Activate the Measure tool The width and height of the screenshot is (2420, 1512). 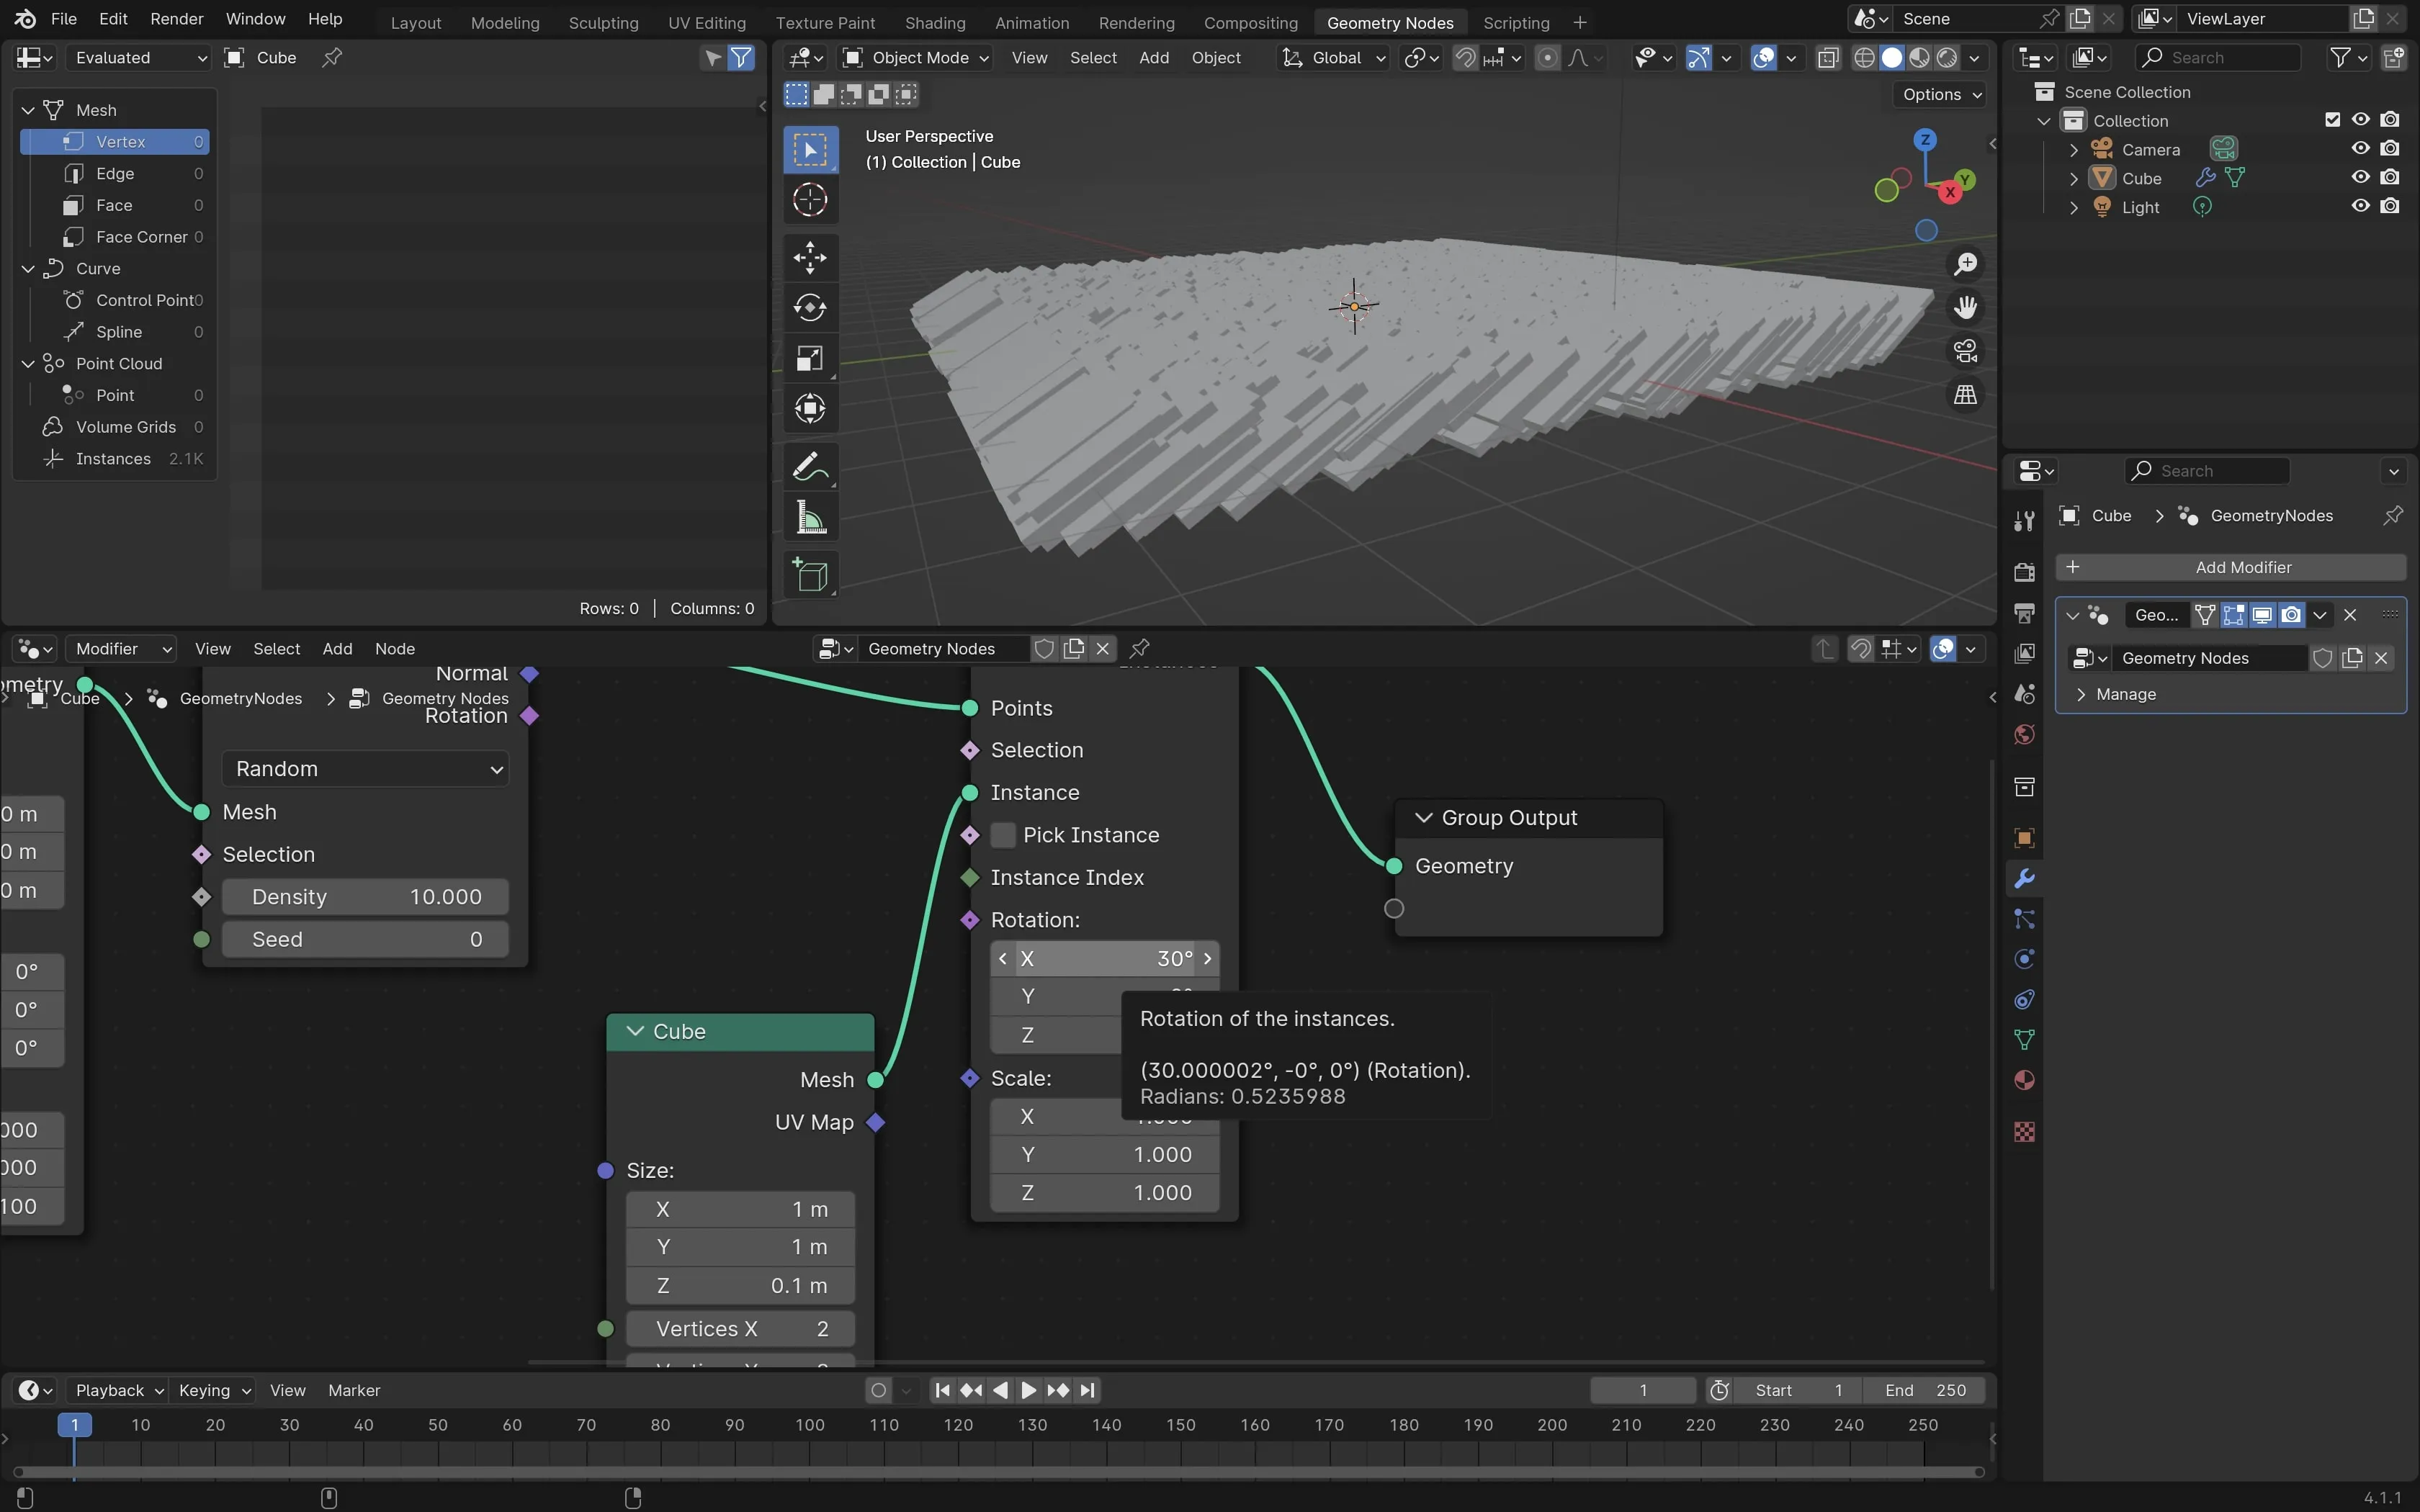tap(809, 518)
